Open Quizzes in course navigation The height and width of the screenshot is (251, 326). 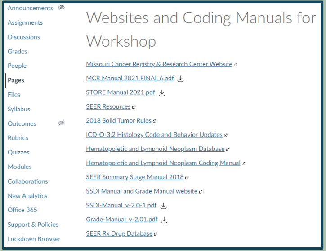tap(18, 152)
